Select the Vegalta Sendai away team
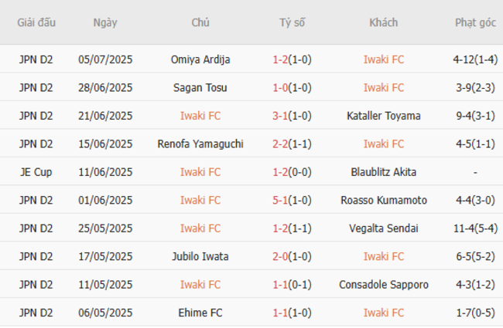Screen dimensions: 503x328 (x=384, y=228)
